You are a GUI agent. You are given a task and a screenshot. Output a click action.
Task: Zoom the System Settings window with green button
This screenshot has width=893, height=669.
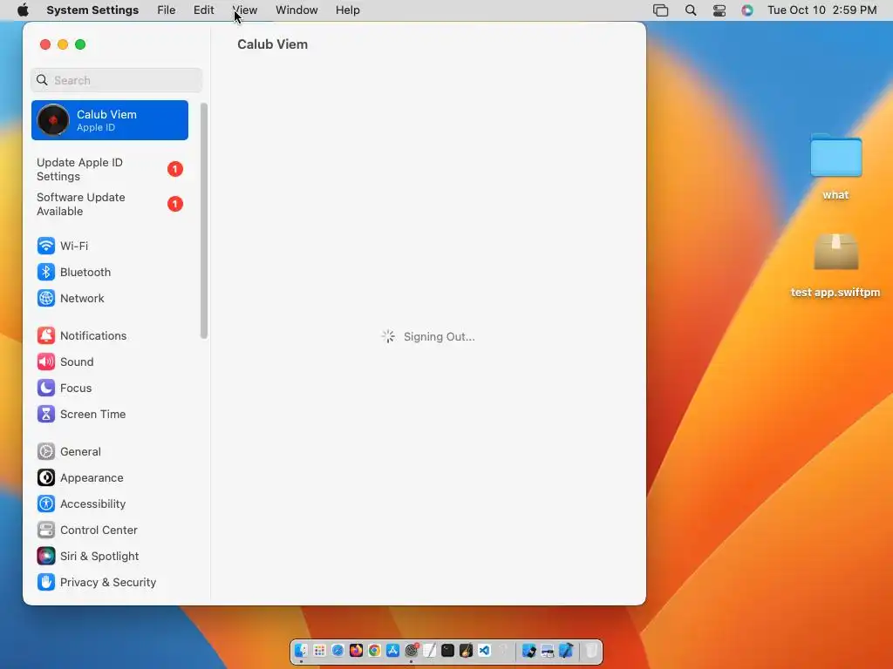pos(80,44)
